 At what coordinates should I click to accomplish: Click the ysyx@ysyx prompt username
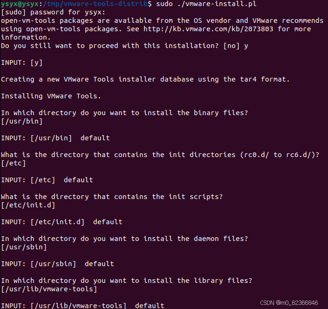click(20, 4)
